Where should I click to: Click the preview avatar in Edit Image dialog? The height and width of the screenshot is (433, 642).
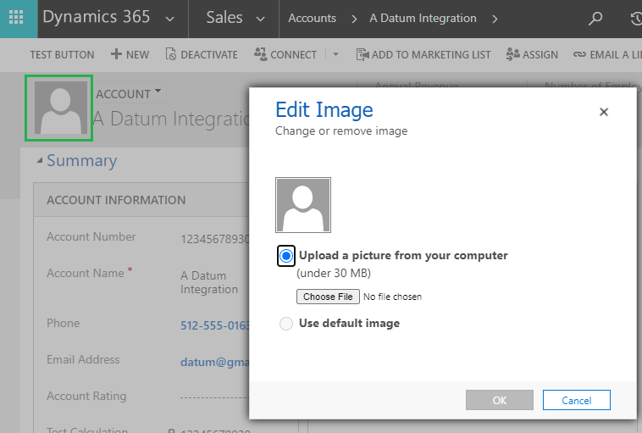click(x=303, y=205)
